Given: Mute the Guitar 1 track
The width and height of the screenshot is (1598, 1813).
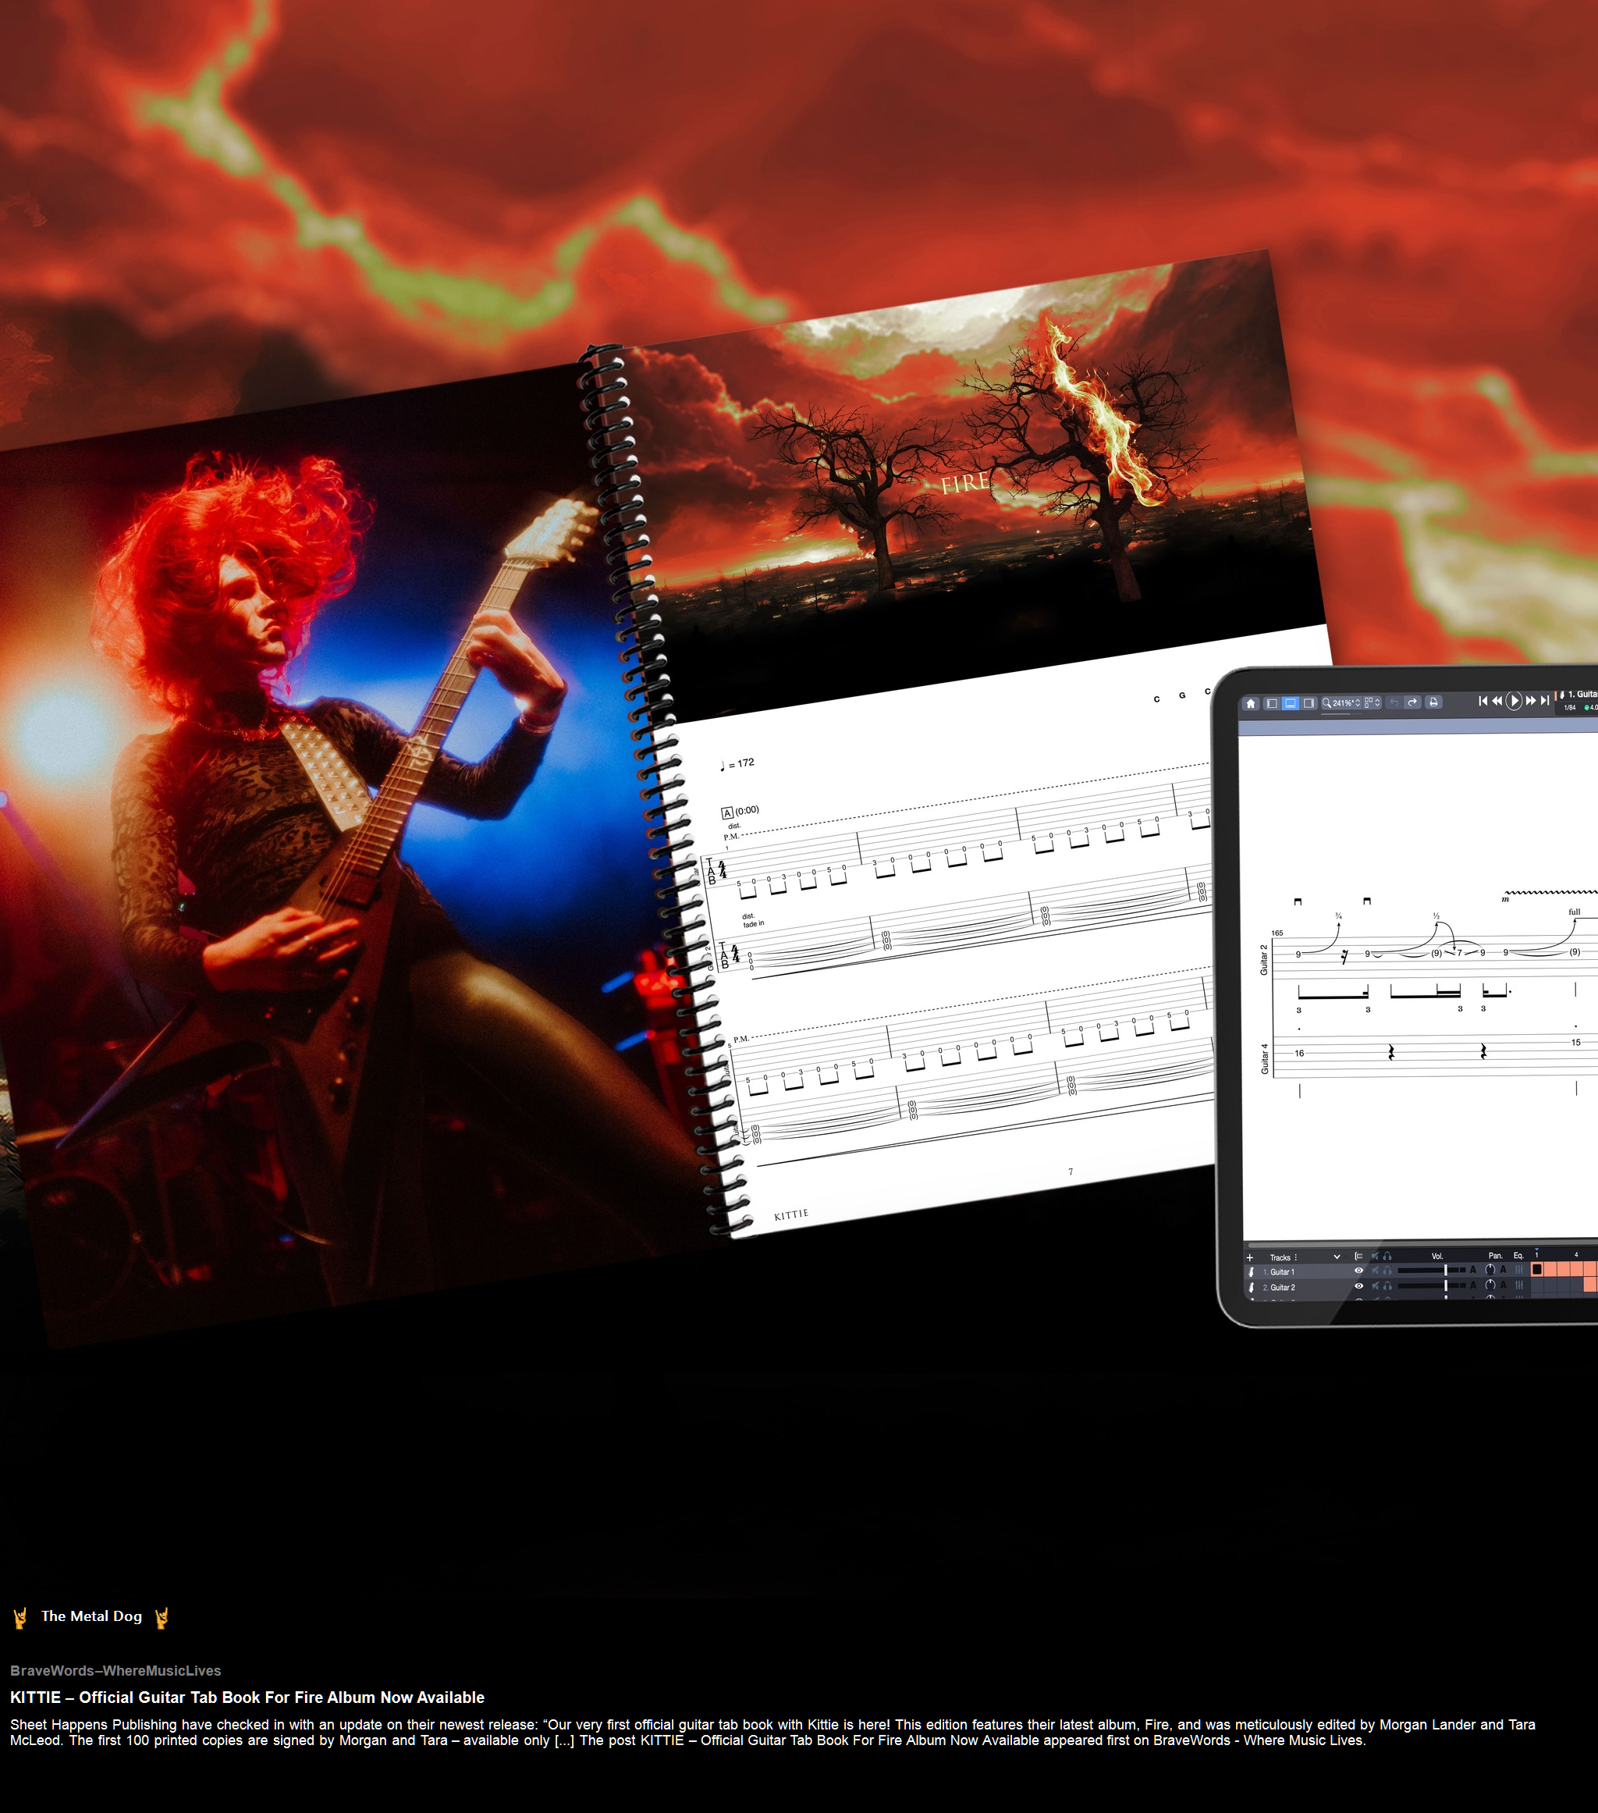Looking at the screenshot, I should (1376, 1271).
